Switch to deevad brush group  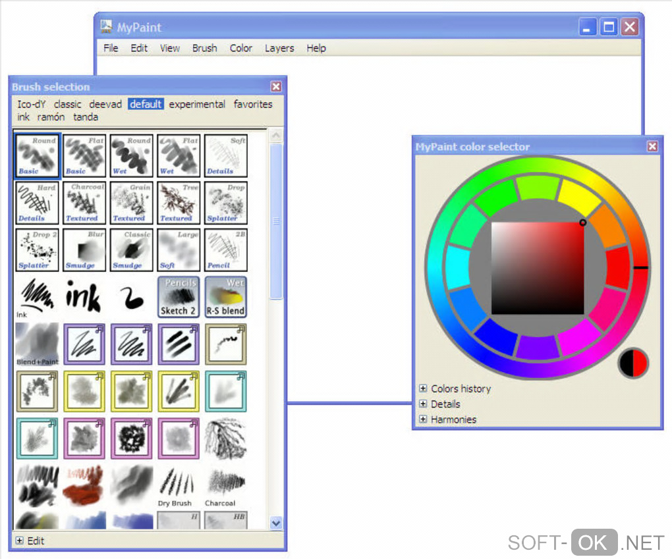(x=105, y=104)
